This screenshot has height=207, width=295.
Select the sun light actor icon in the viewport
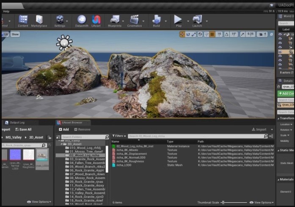[64, 42]
